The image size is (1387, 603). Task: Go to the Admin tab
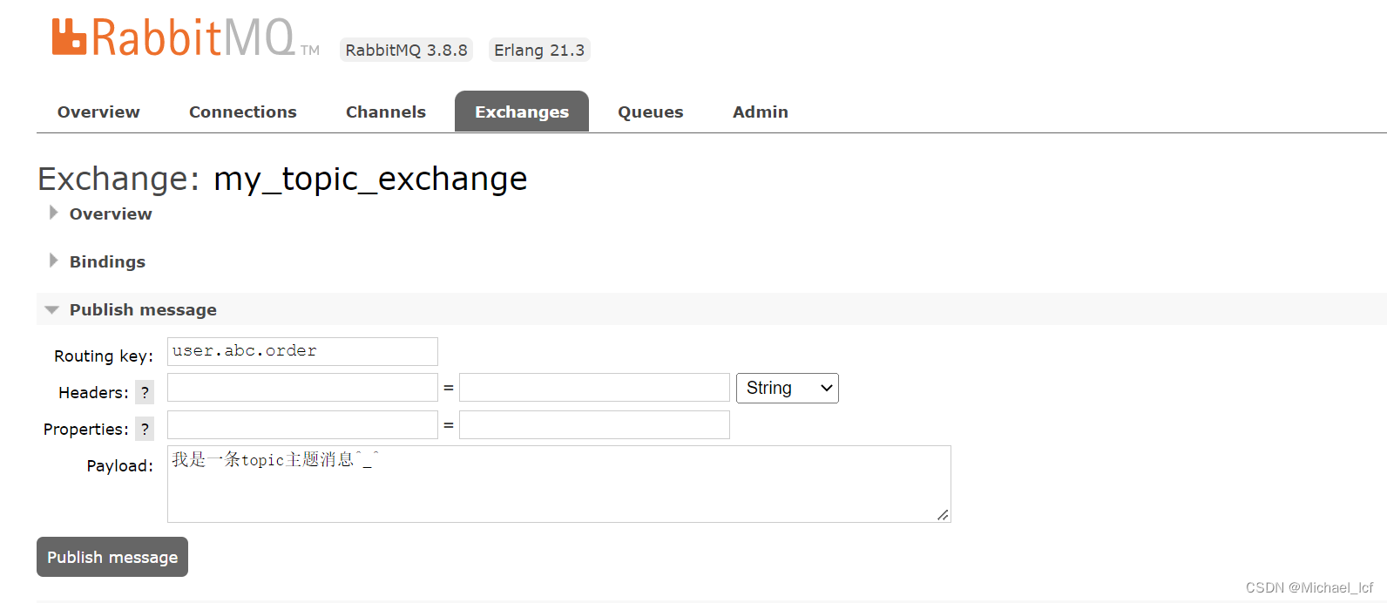coord(761,112)
